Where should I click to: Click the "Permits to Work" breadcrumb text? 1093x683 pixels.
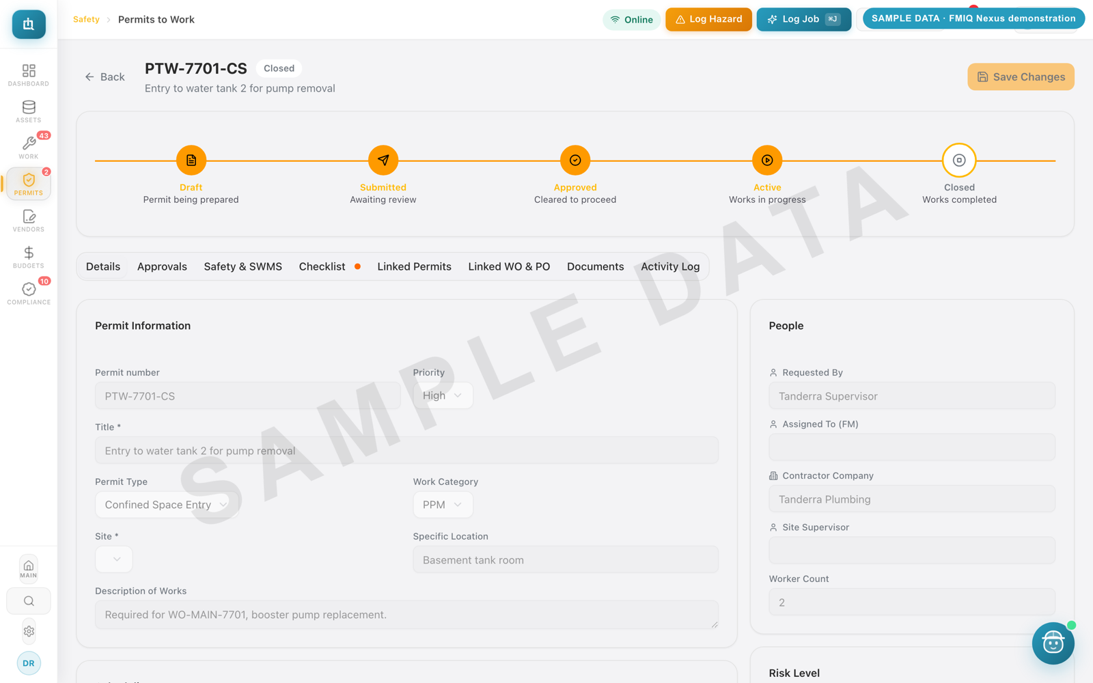pyautogui.click(x=156, y=19)
